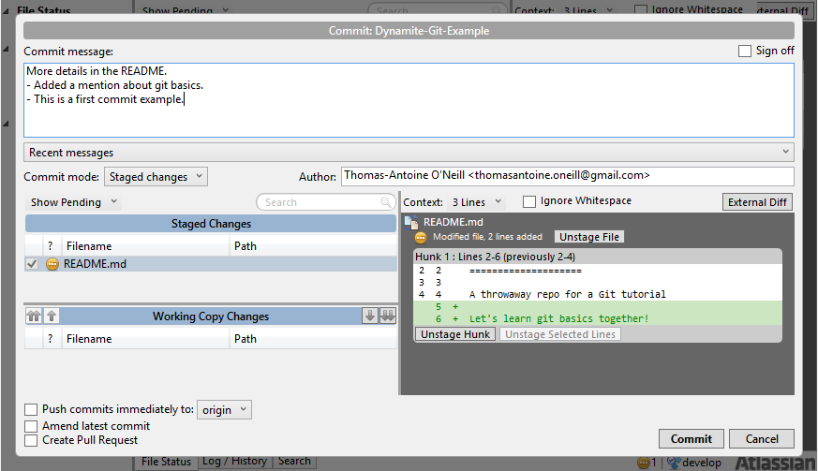Switch to the Log / History tab

[234, 461]
